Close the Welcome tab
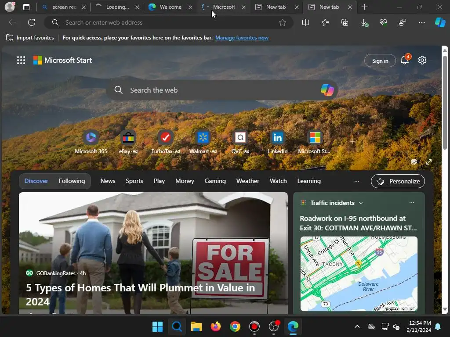Image resolution: width=450 pixels, height=337 pixels. pyautogui.click(x=190, y=7)
